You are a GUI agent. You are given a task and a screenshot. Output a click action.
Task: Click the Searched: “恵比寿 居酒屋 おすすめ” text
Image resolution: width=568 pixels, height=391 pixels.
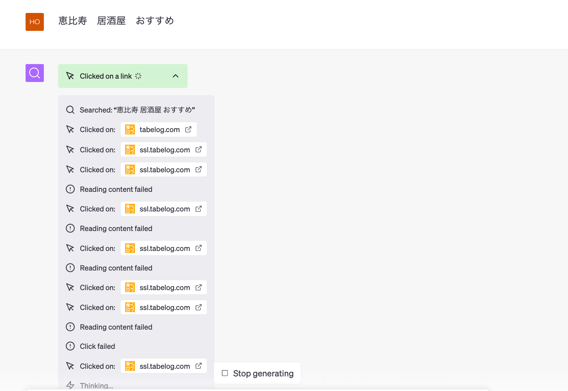tap(137, 110)
